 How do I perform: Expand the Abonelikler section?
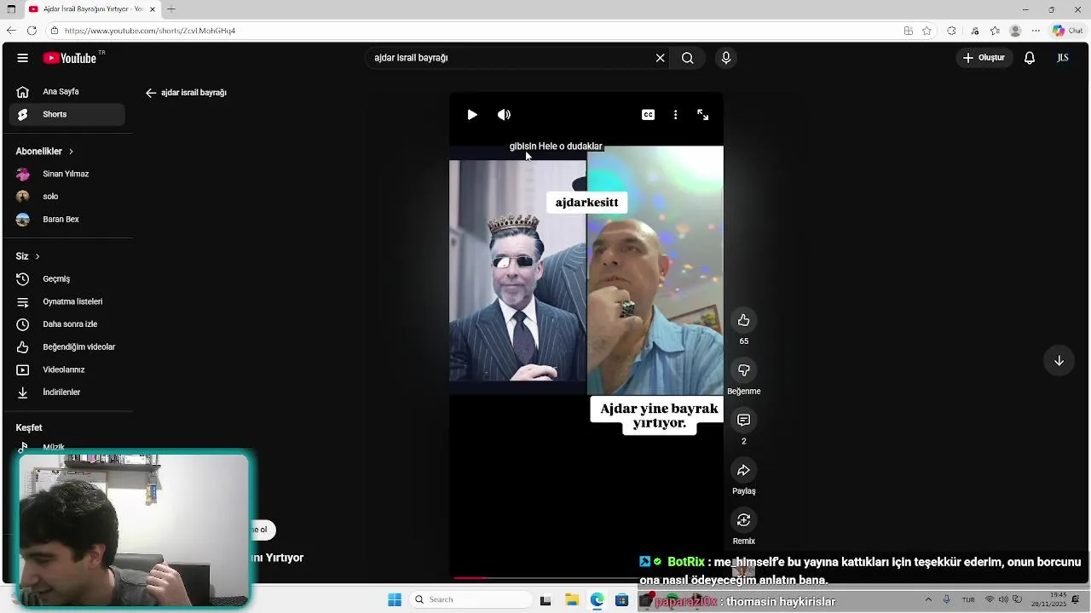point(45,152)
